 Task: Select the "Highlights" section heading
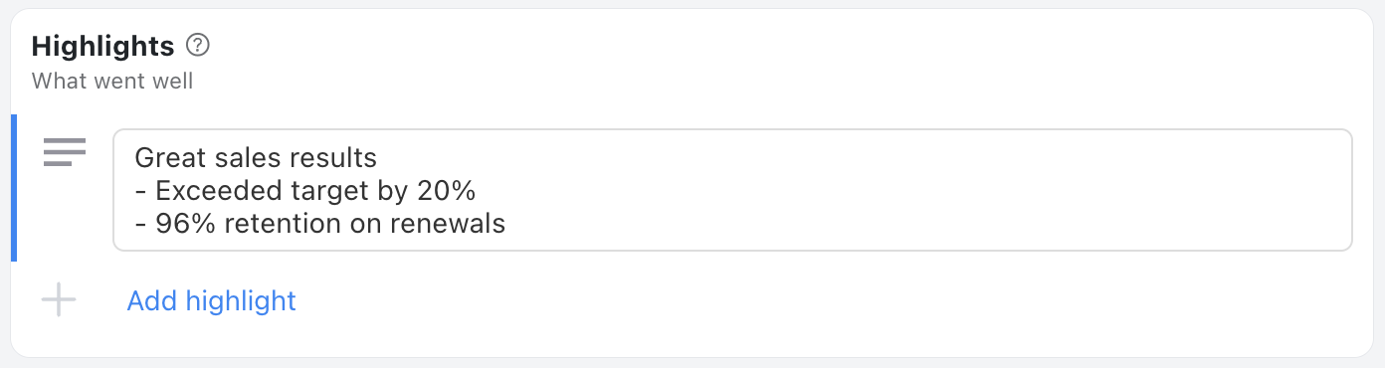(103, 46)
